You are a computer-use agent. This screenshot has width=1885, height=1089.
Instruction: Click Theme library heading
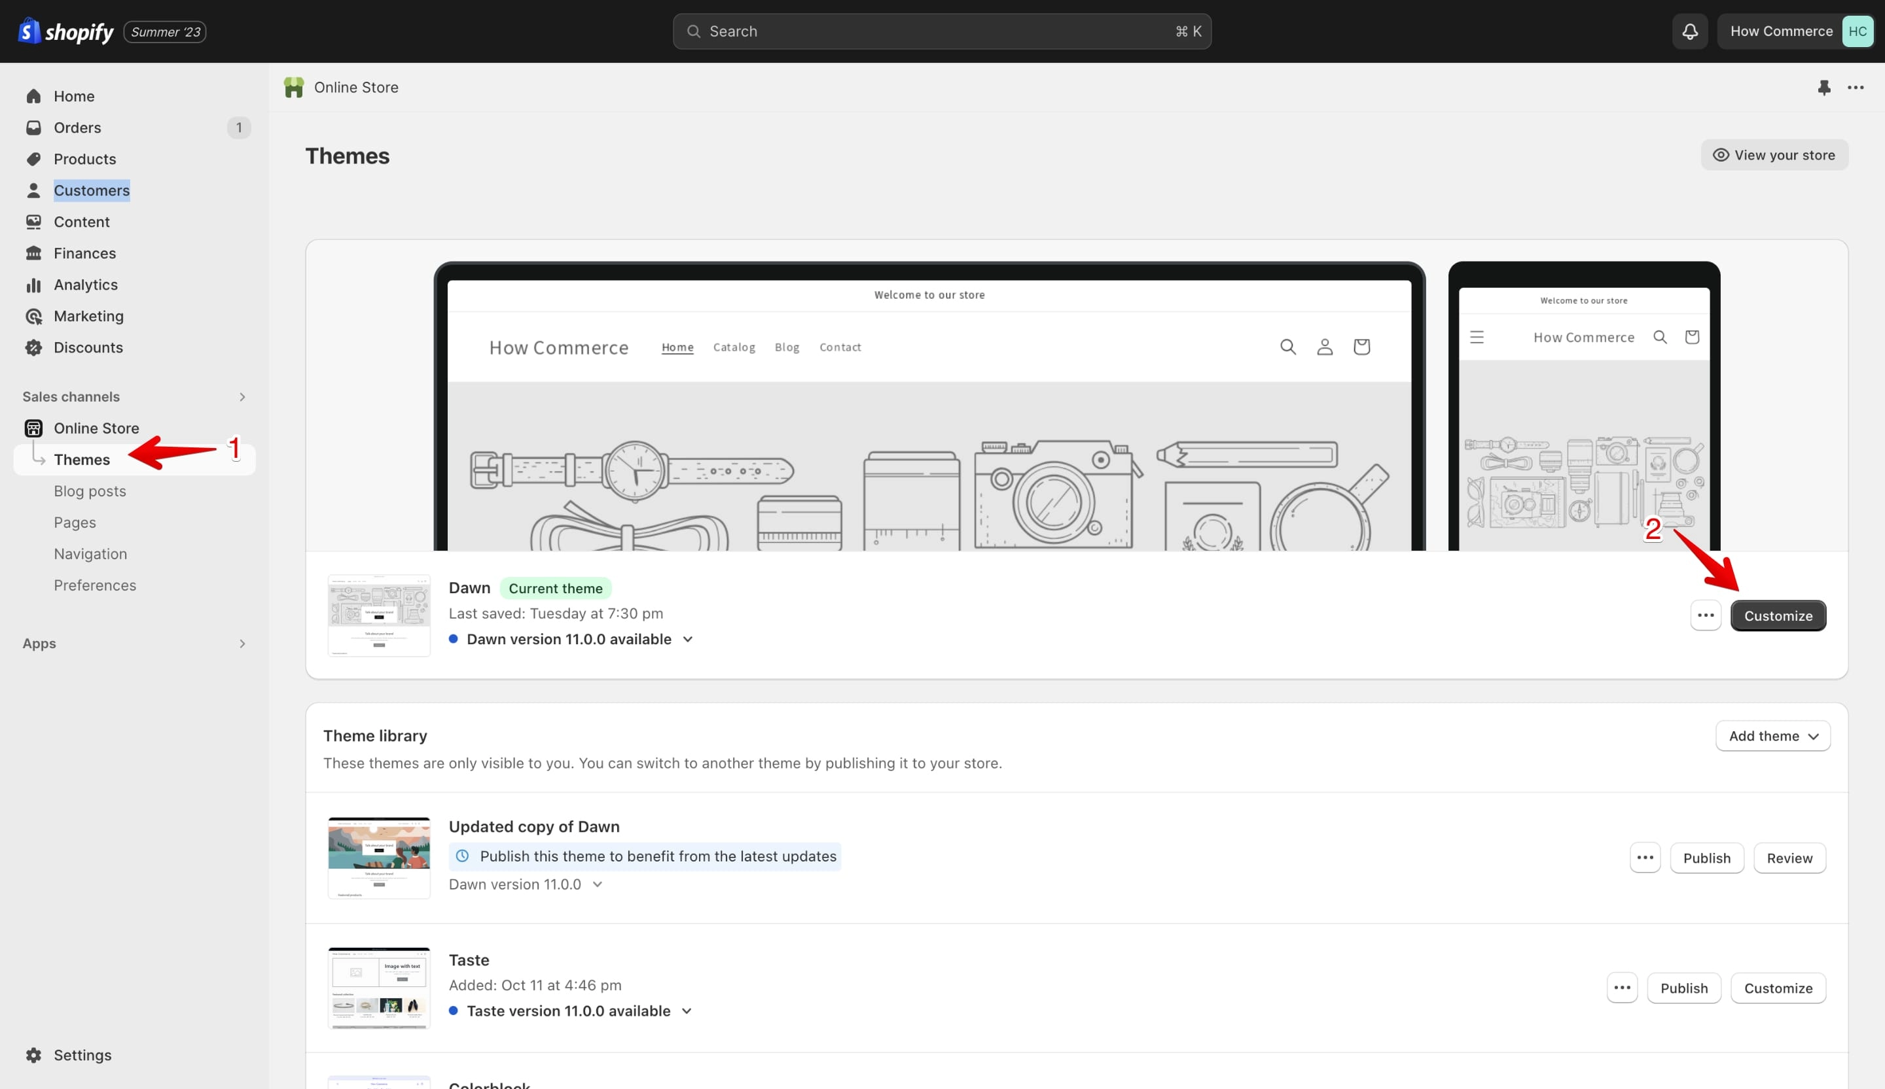376,736
